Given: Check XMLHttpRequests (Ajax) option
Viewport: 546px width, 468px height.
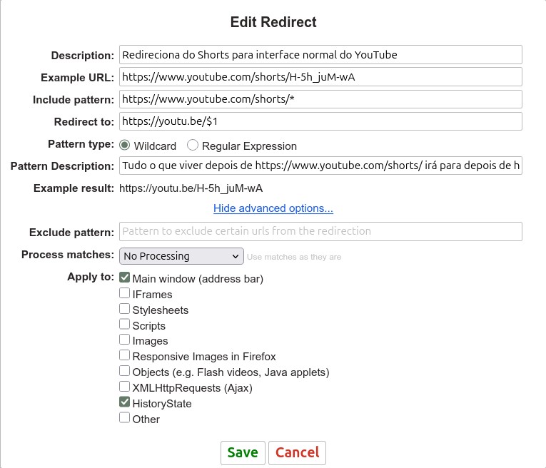Looking at the screenshot, I should 125,387.
